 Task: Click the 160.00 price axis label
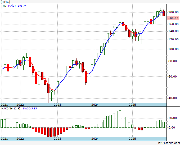tap(173, 24)
